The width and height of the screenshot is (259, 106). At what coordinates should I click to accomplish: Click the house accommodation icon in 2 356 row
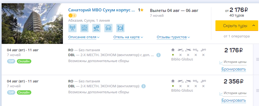pyautogui.click(x=173, y=81)
